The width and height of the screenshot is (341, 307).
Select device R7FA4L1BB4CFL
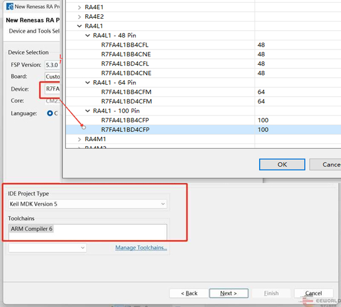click(125, 45)
